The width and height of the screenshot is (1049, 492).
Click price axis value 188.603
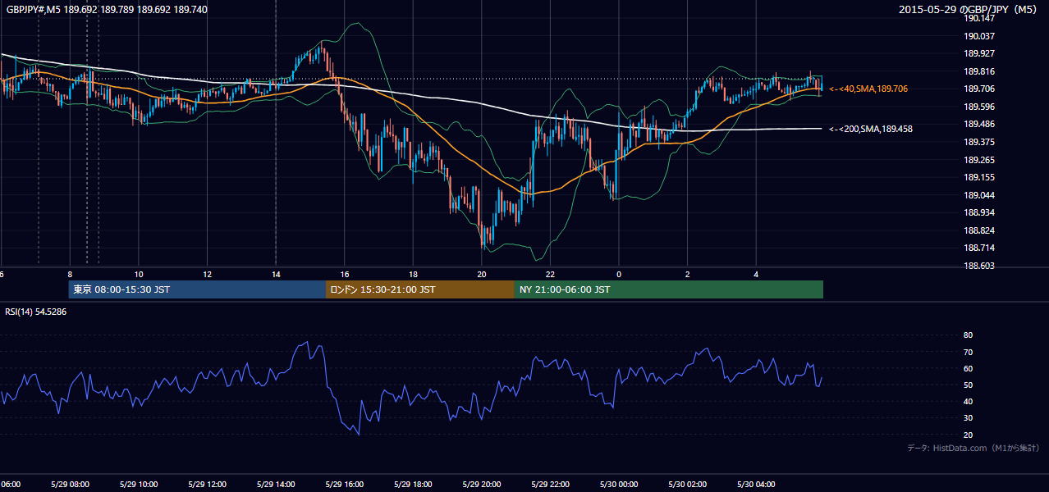pyautogui.click(x=979, y=266)
